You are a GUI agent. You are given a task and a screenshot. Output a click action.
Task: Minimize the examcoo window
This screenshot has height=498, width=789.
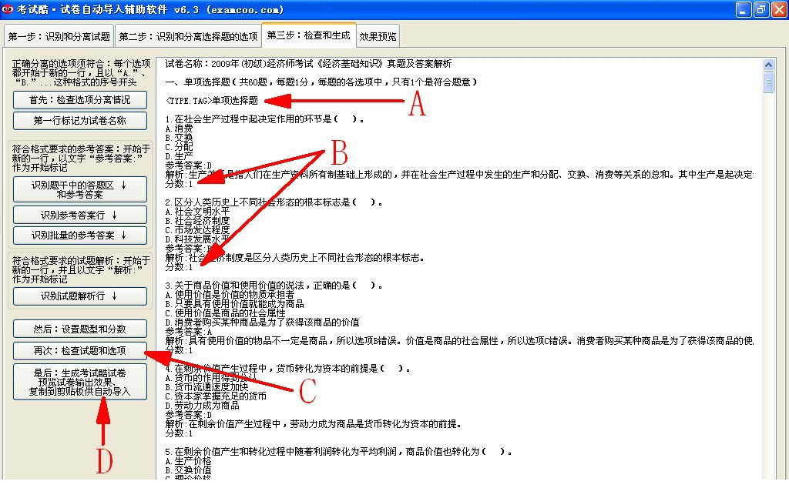point(743,9)
